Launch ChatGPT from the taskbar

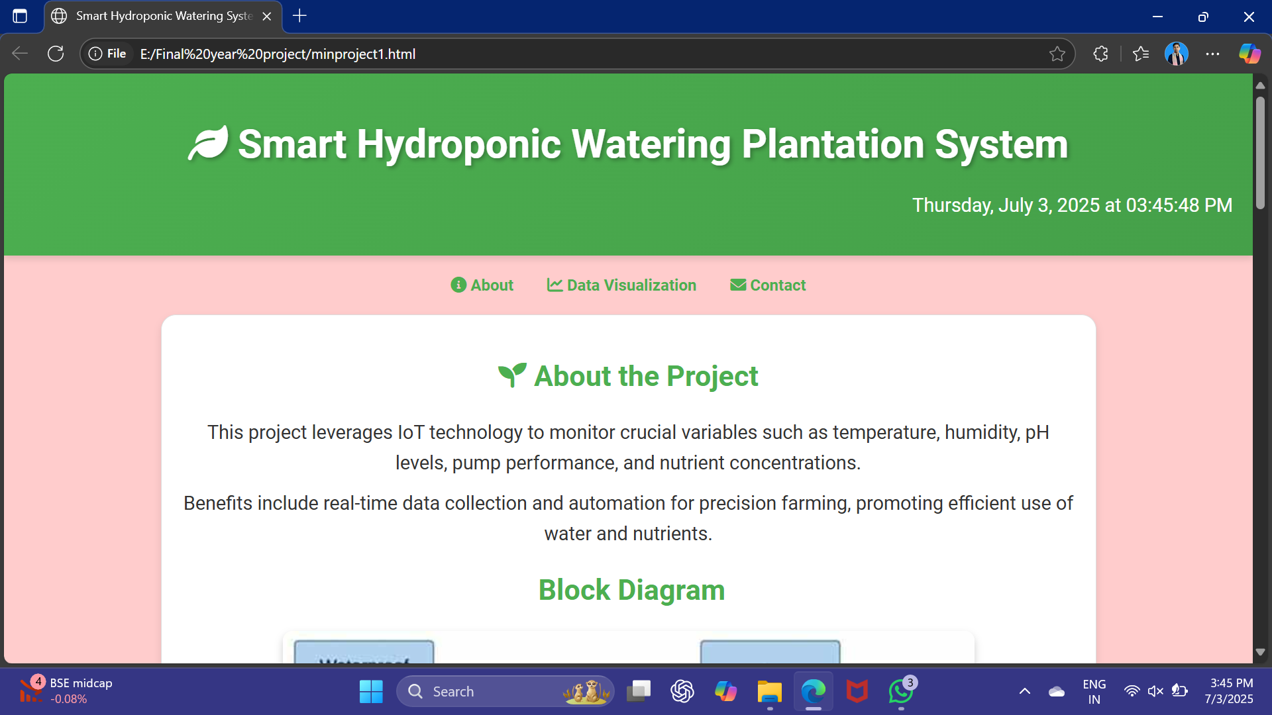pos(682,691)
